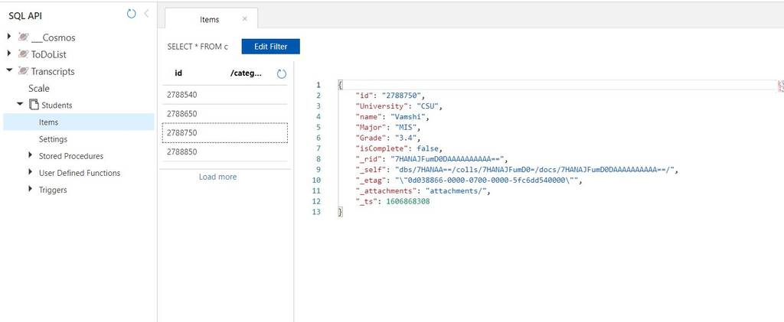The image size is (784, 322).
Task: Select Stored Procedures tree item
Action: [71, 156]
